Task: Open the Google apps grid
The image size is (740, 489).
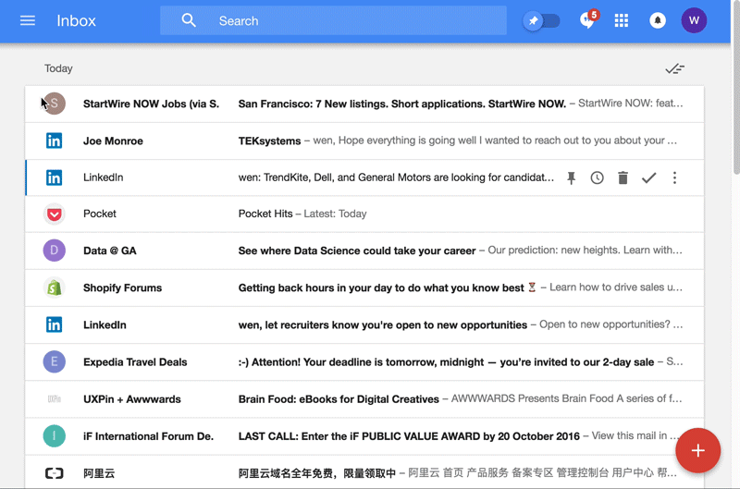Action: (x=621, y=20)
